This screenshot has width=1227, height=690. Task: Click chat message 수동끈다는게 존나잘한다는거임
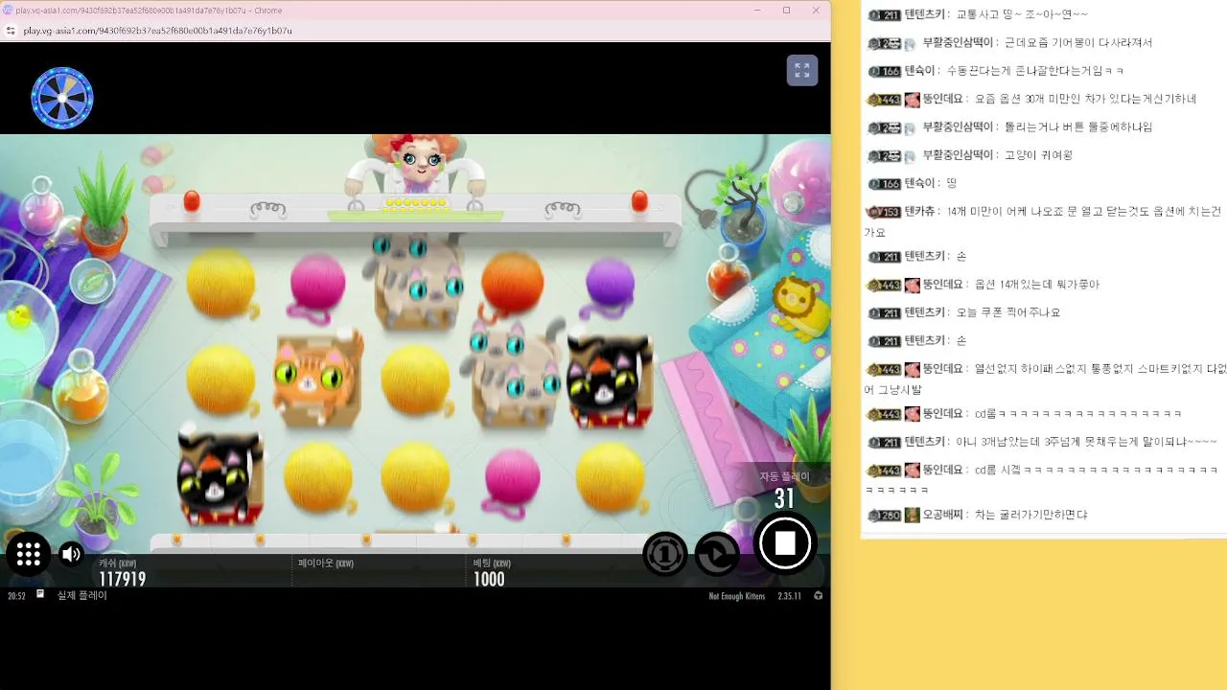(1034, 71)
